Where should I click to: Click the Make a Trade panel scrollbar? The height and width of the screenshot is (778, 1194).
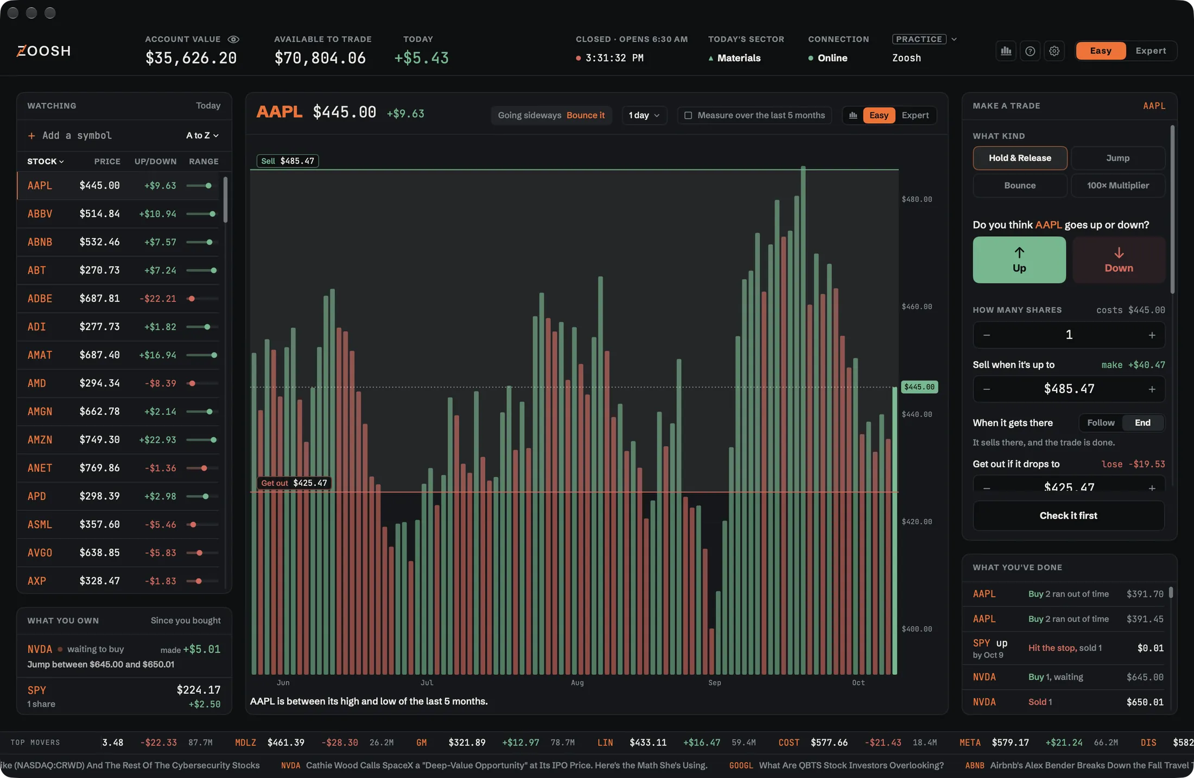1172,209
